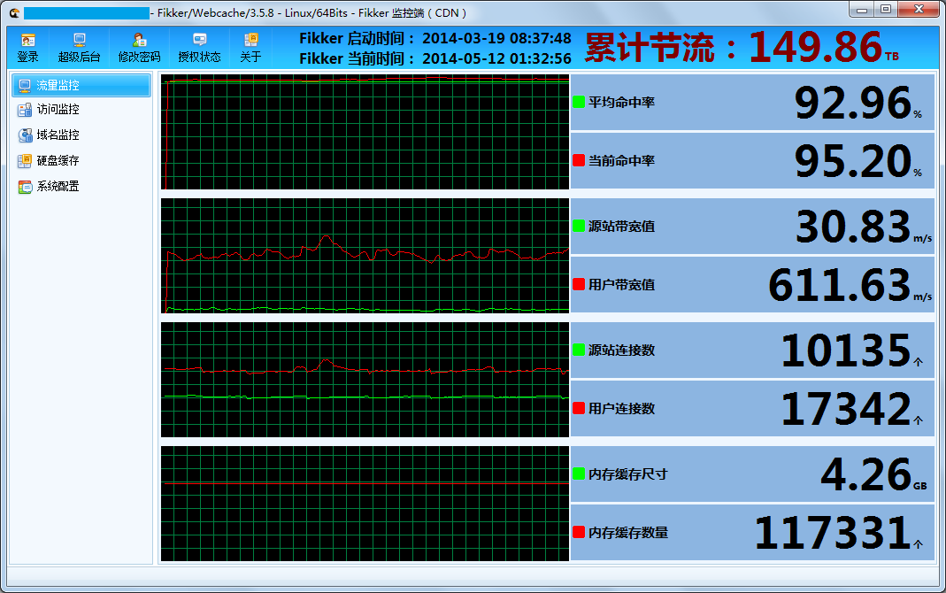Screen dimensions: 946x593
Task: Open 域名监控 in the sidebar
Action: pos(58,135)
